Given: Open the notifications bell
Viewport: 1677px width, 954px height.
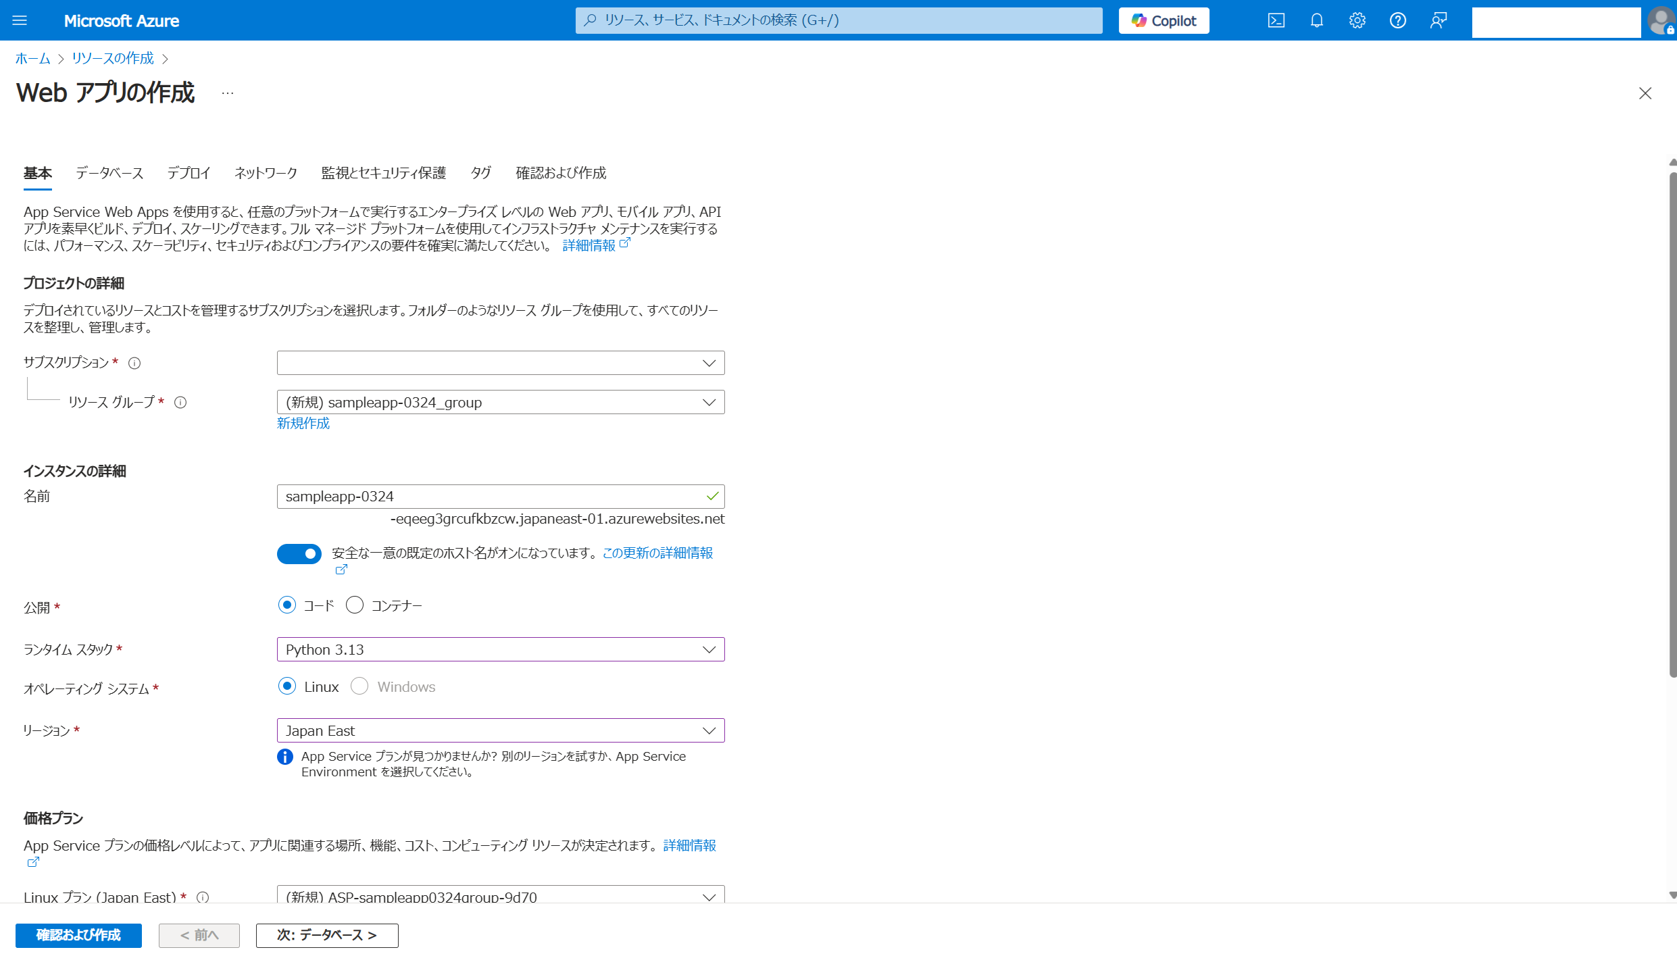Looking at the screenshot, I should tap(1317, 20).
